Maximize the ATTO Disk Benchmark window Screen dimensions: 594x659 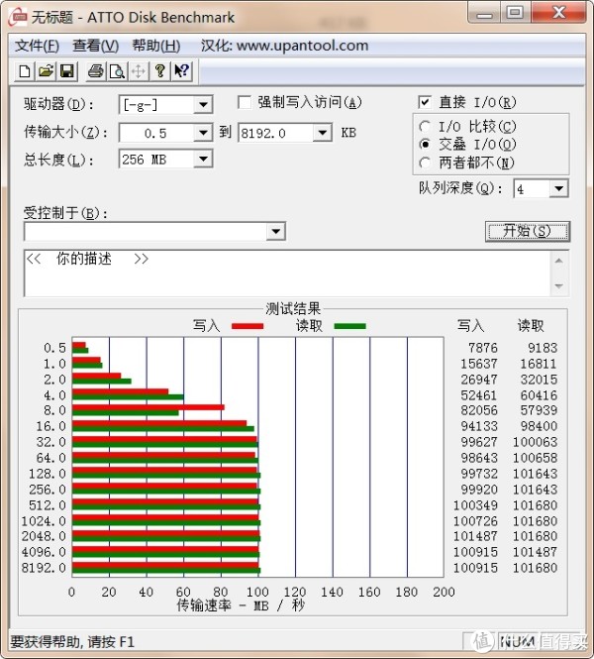tap(515, 13)
